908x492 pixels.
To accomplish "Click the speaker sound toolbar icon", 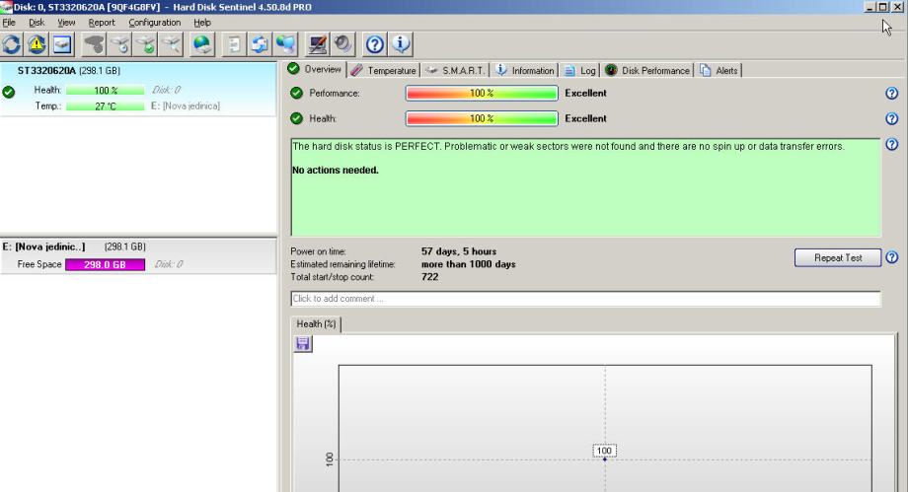I will click(x=342, y=44).
